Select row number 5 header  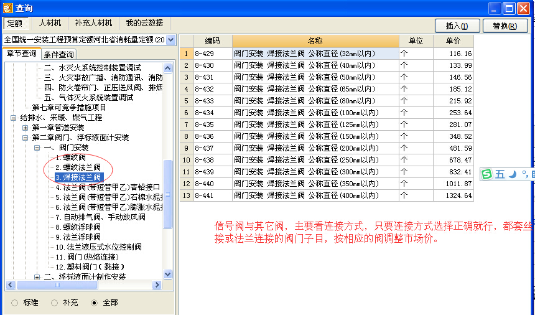click(187, 101)
